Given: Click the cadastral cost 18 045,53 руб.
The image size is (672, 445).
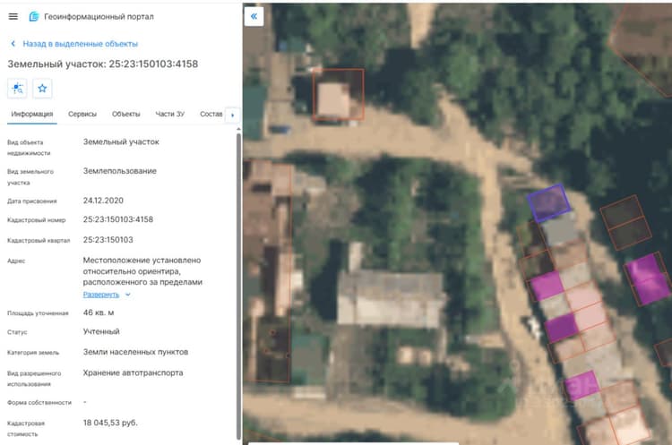Looking at the screenshot, I should tap(110, 423).
